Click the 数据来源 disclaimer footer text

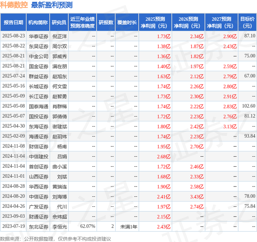coord(55,239)
